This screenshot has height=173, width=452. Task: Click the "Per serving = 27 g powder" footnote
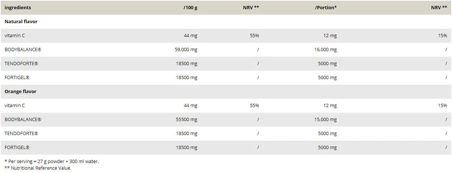click(52, 161)
